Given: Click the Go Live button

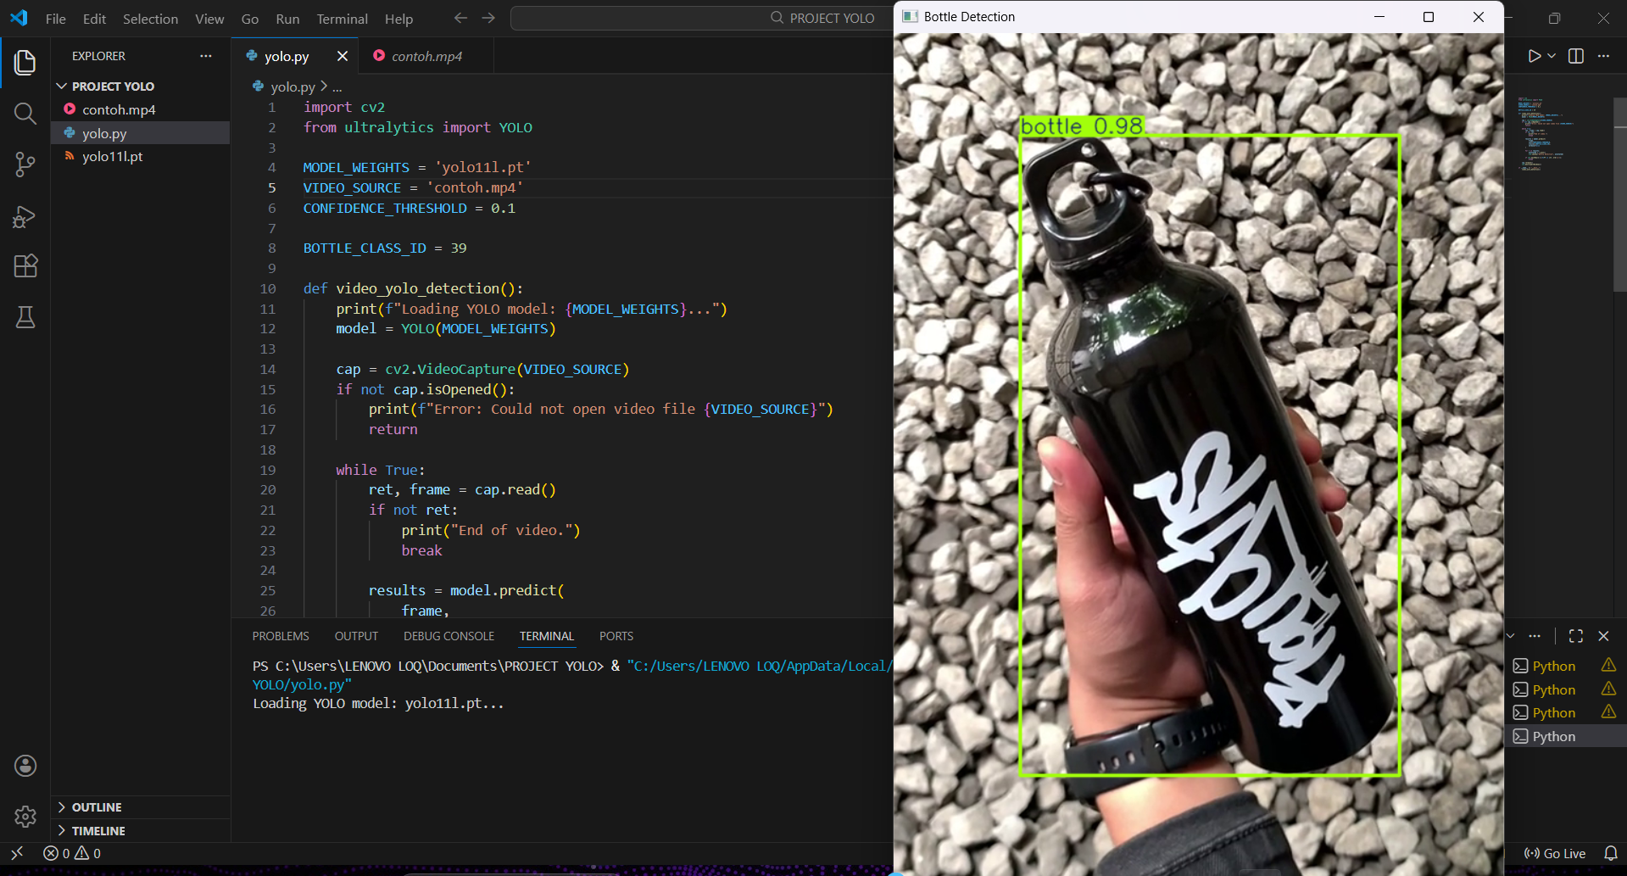Looking at the screenshot, I should click(1555, 853).
